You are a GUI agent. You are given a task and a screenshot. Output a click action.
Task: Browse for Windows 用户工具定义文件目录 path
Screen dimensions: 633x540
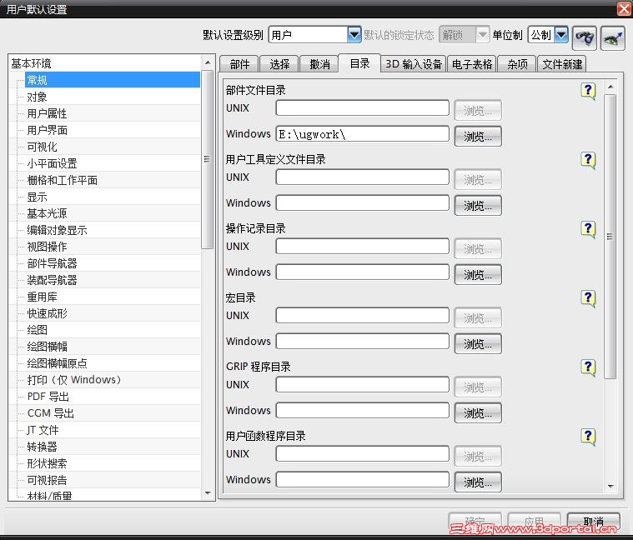[478, 206]
